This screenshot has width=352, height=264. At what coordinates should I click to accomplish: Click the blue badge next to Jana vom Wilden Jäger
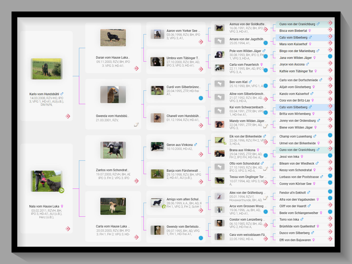[330, 56]
